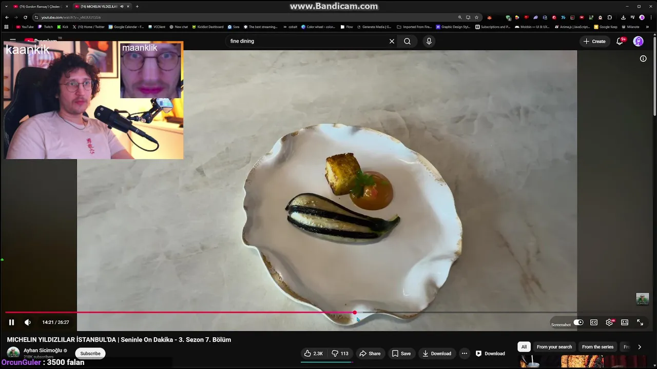Pause the video with the pause button
Viewport: 657px width, 369px height.
point(11,322)
